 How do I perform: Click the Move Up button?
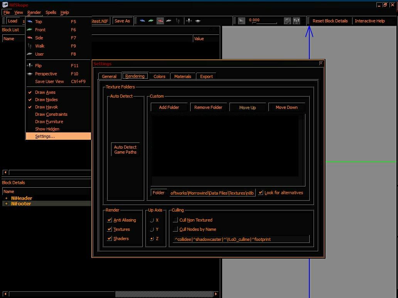248,107
